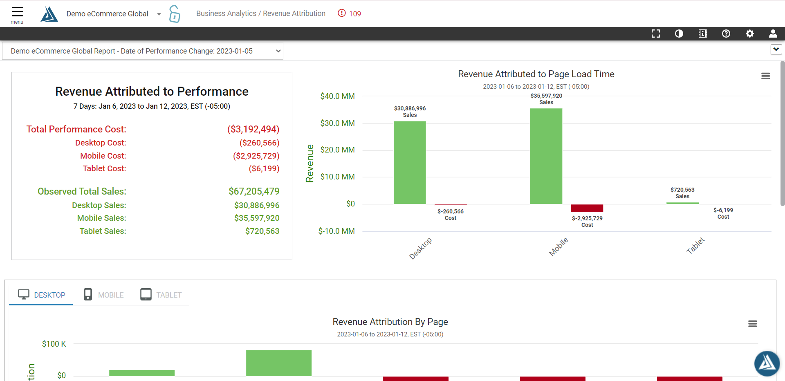This screenshot has height=381, width=785.
Task: Click the Blue Triangle logo
Action: click(49, 14)
